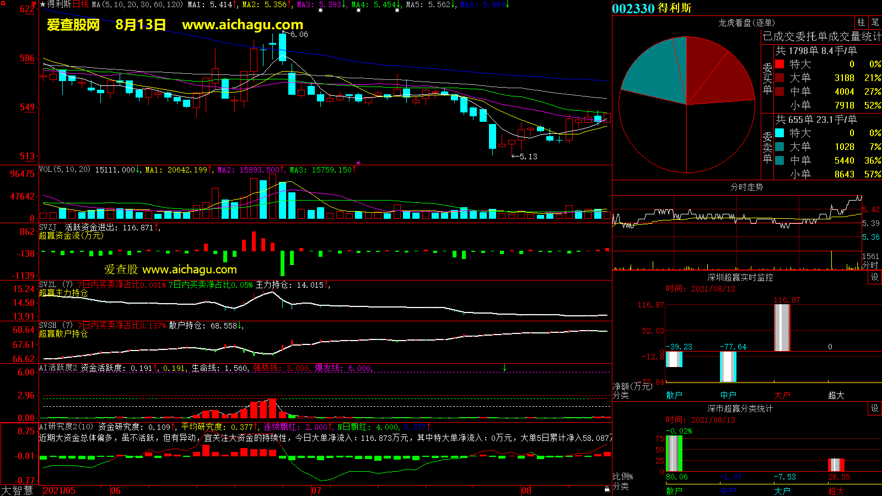The height and width of the screenshot is (496, 882).
Task: Click the bright red 特大 buy-order swatch
Action: 779,64
